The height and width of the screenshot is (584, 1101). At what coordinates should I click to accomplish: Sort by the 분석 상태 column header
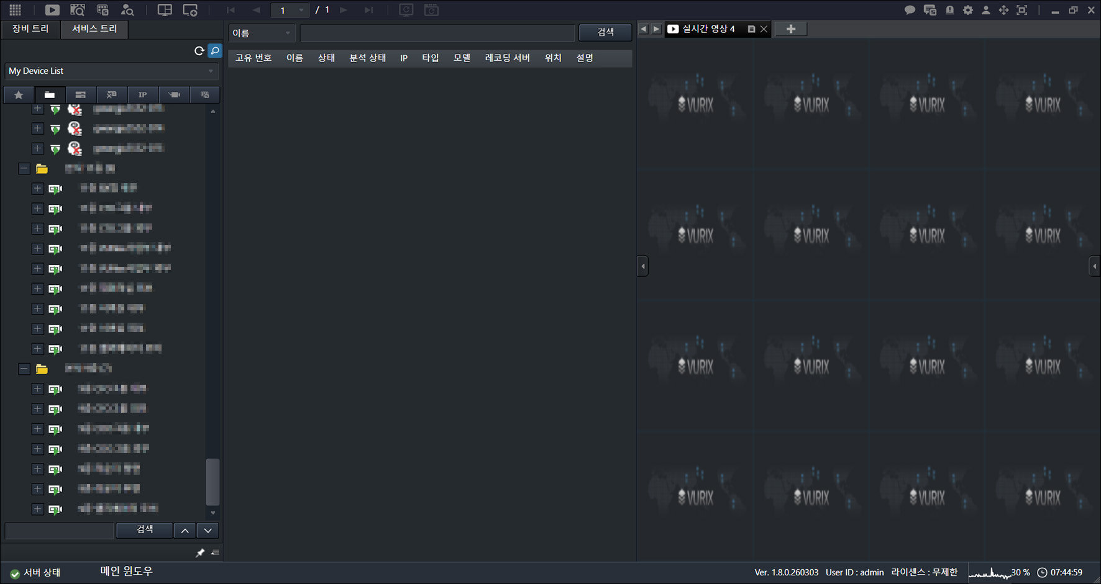[x=368, y=58]
